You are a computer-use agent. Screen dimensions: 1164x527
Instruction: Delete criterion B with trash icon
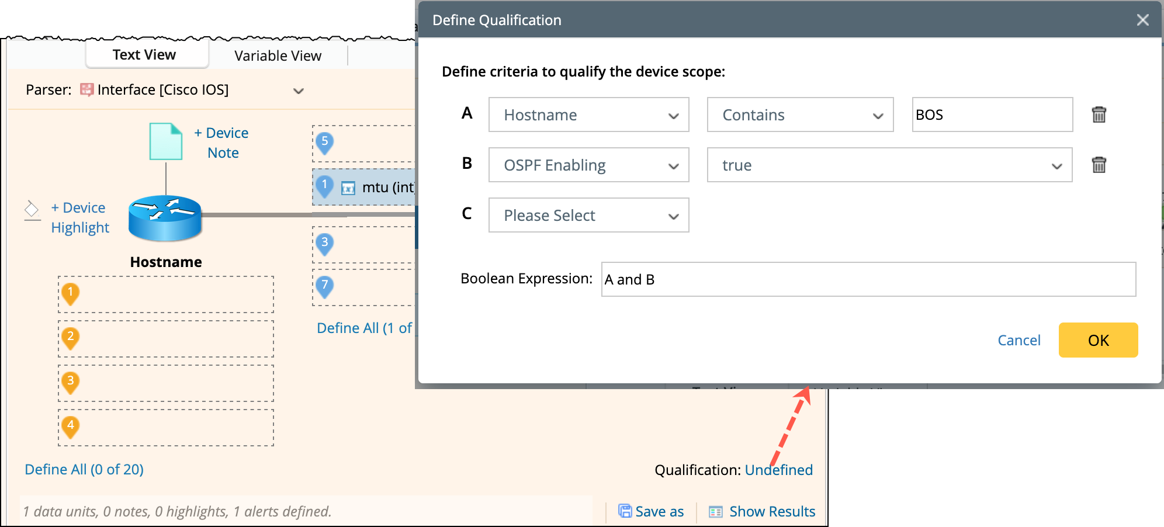1099,165
